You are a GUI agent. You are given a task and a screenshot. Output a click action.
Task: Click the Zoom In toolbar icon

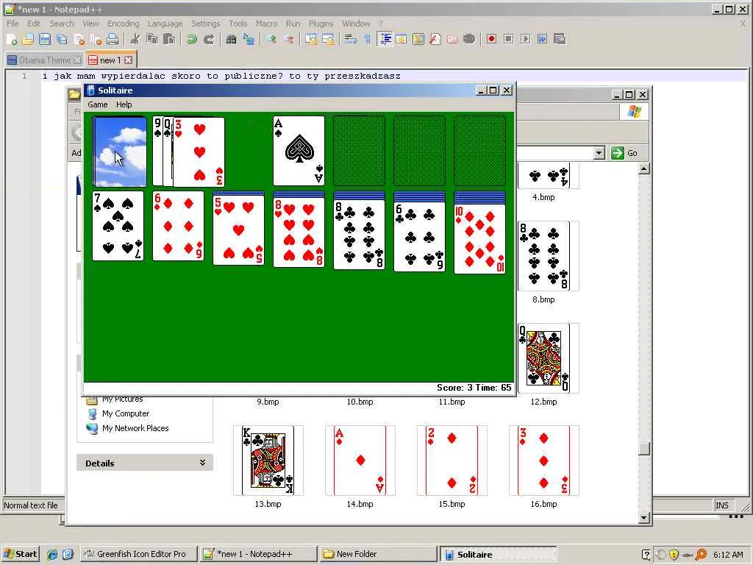point(271,40)
